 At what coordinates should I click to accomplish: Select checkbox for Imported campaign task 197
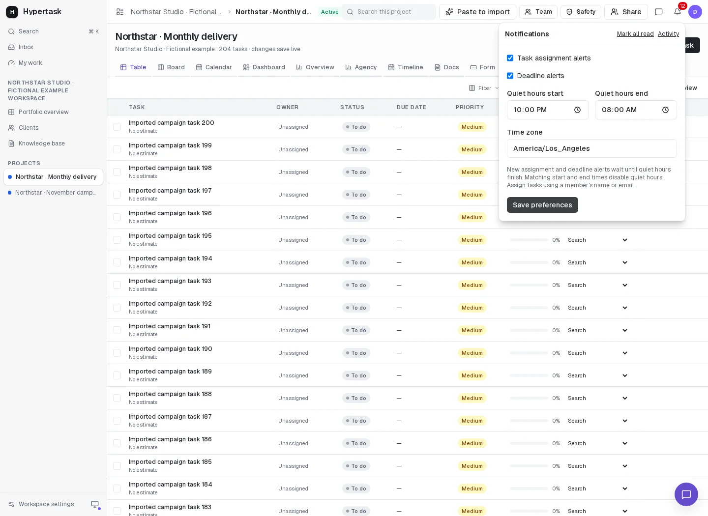tap(117, 195)
